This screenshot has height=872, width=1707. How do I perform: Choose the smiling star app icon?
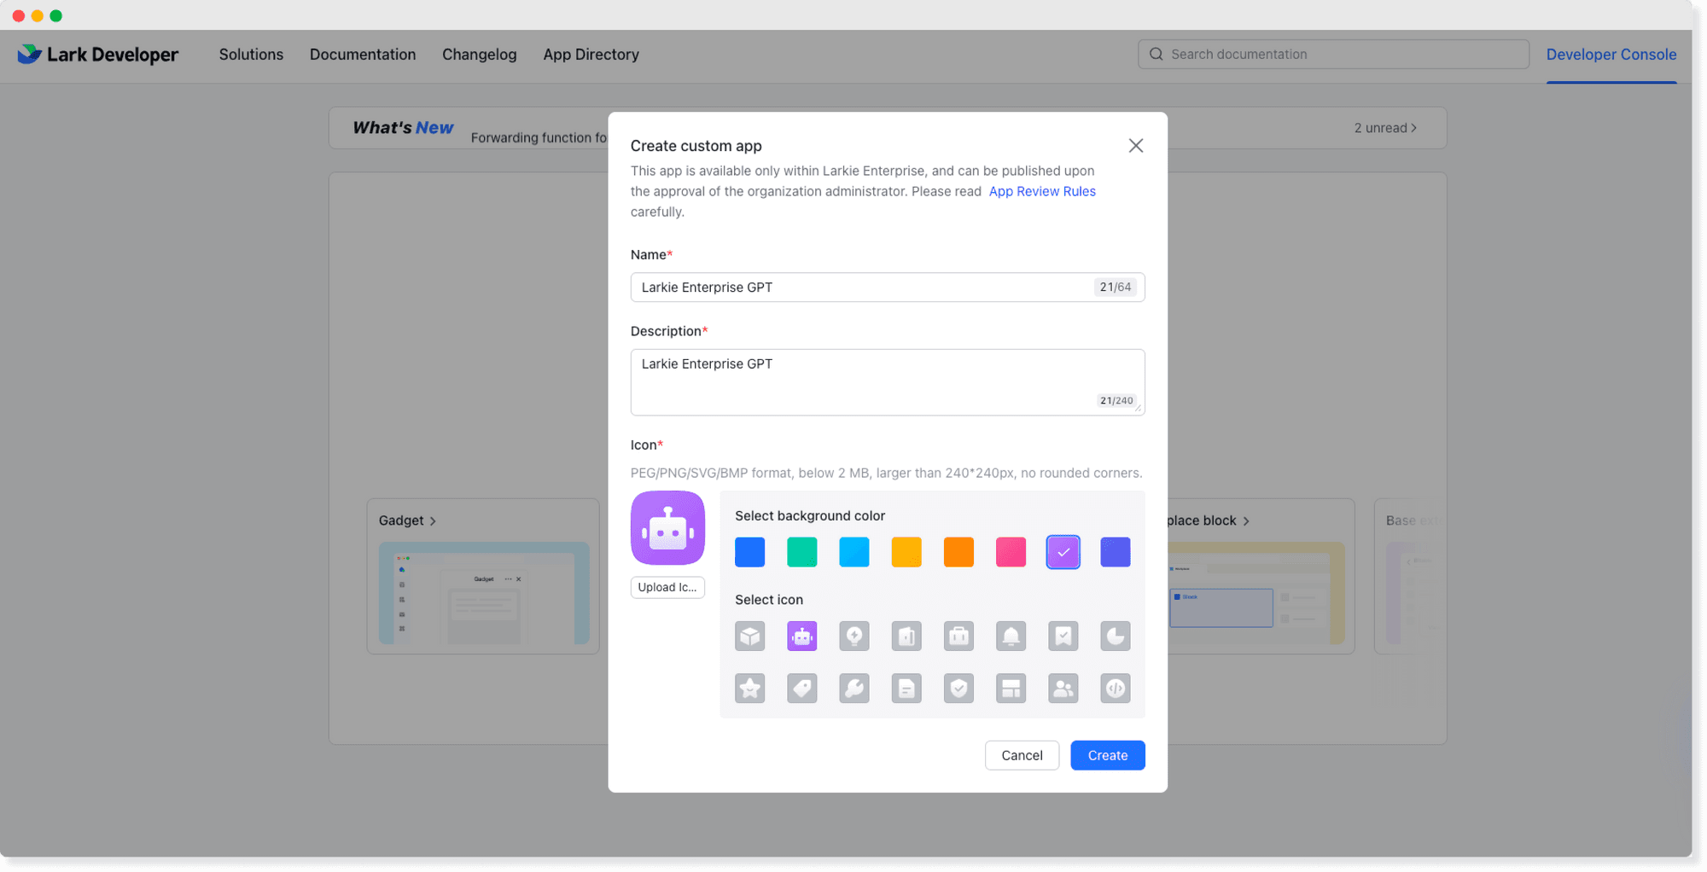tap(749, 689)
